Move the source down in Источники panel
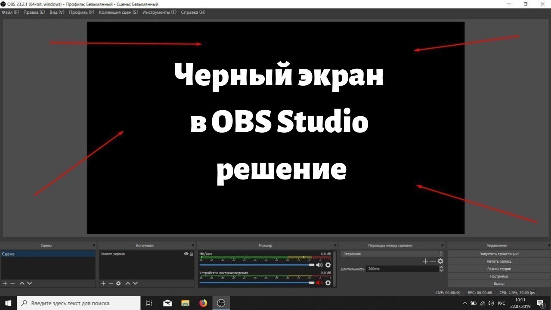551x310 pixels. (135, 283)
